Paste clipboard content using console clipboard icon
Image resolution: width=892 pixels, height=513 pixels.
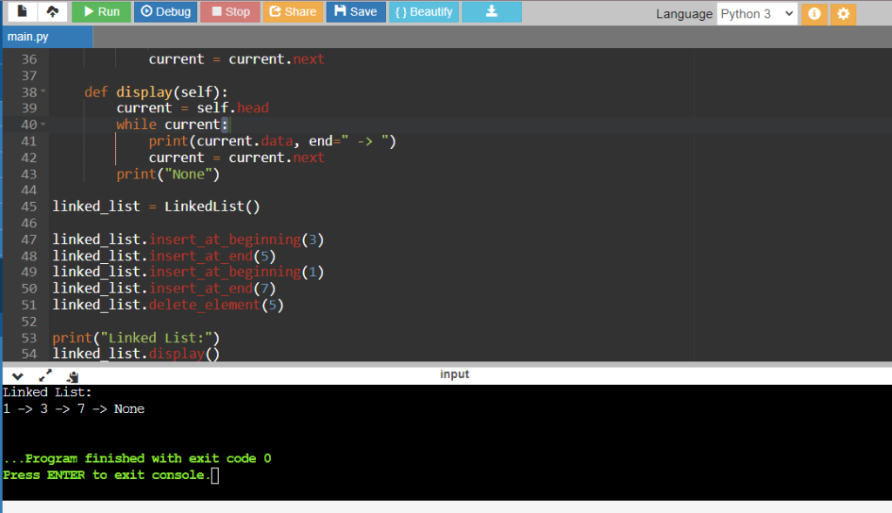point(73,375)
